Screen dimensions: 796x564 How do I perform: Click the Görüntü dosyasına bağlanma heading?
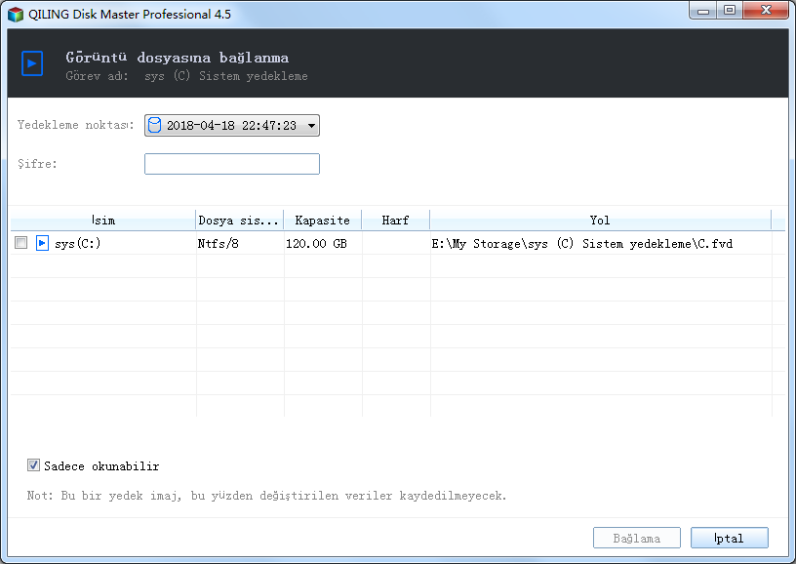coord(178,58)
